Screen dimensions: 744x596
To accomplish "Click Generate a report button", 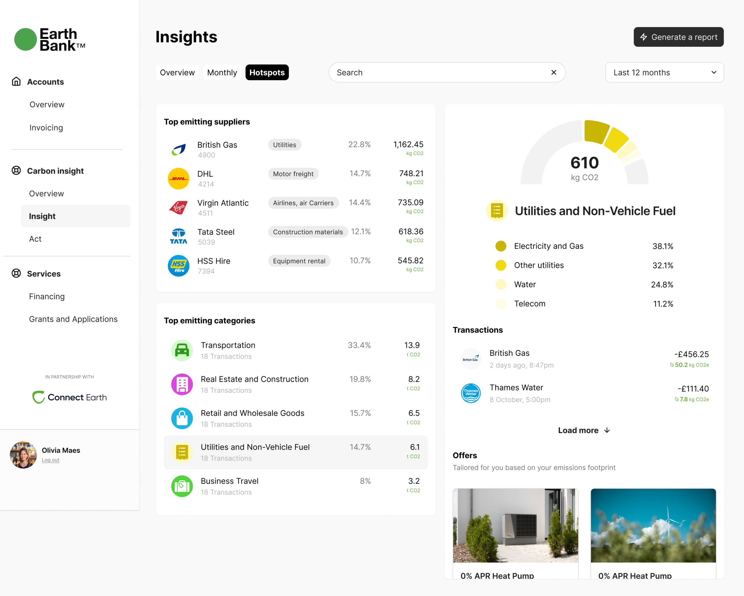I will (678, 37).
